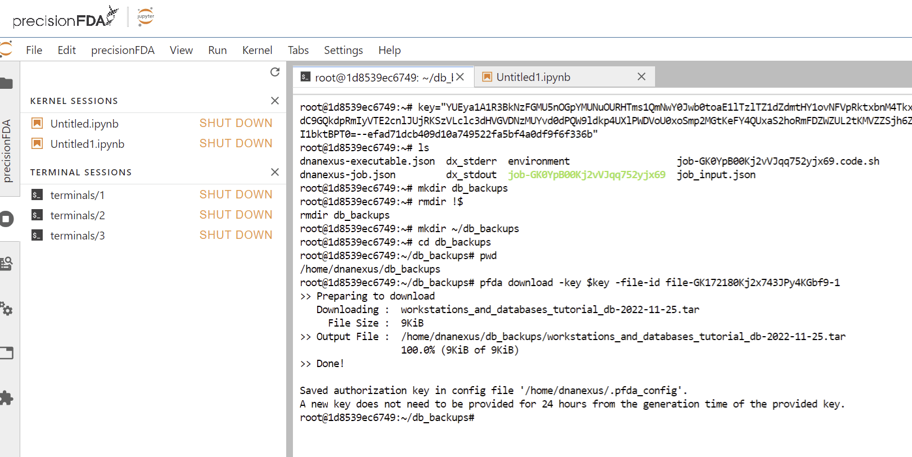Open the file browser folder icon in sidebar
Image resolution: width=912 pixels, height=457 pixels.
click(7, 84)
